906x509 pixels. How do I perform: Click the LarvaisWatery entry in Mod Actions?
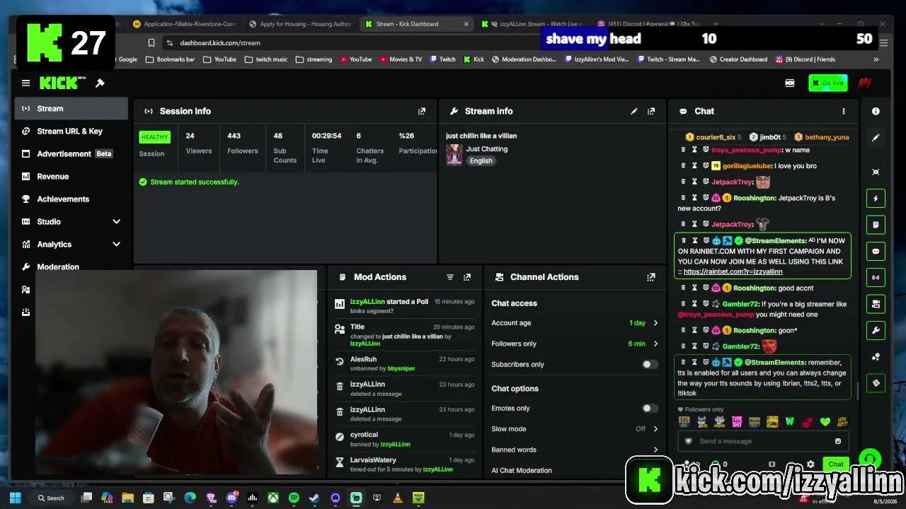point(405,464)
